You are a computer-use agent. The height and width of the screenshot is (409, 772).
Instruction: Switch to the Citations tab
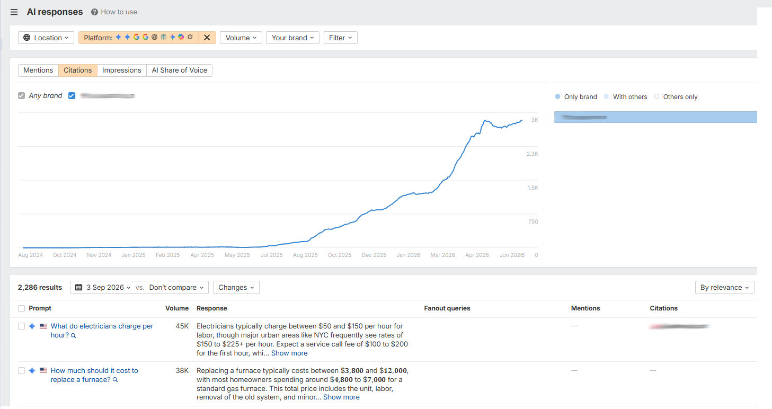point(78,70)
